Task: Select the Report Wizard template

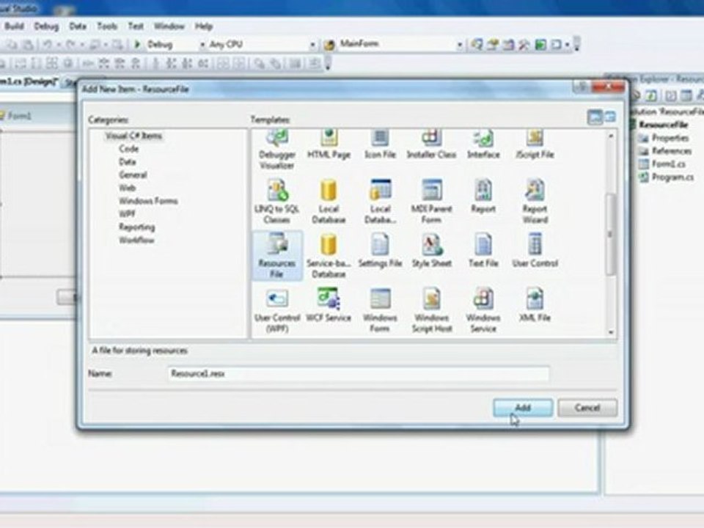Action: tap(535, 202)
